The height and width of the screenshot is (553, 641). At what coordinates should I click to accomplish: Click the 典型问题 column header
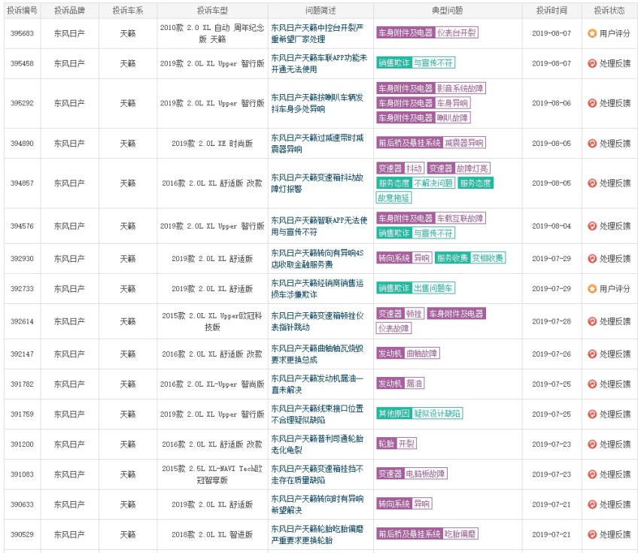pyautogui.click(x=448, y=11)
